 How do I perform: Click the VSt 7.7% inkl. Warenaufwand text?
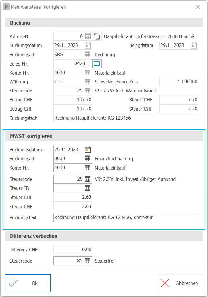pyautogui.click(x=125, y=91)
